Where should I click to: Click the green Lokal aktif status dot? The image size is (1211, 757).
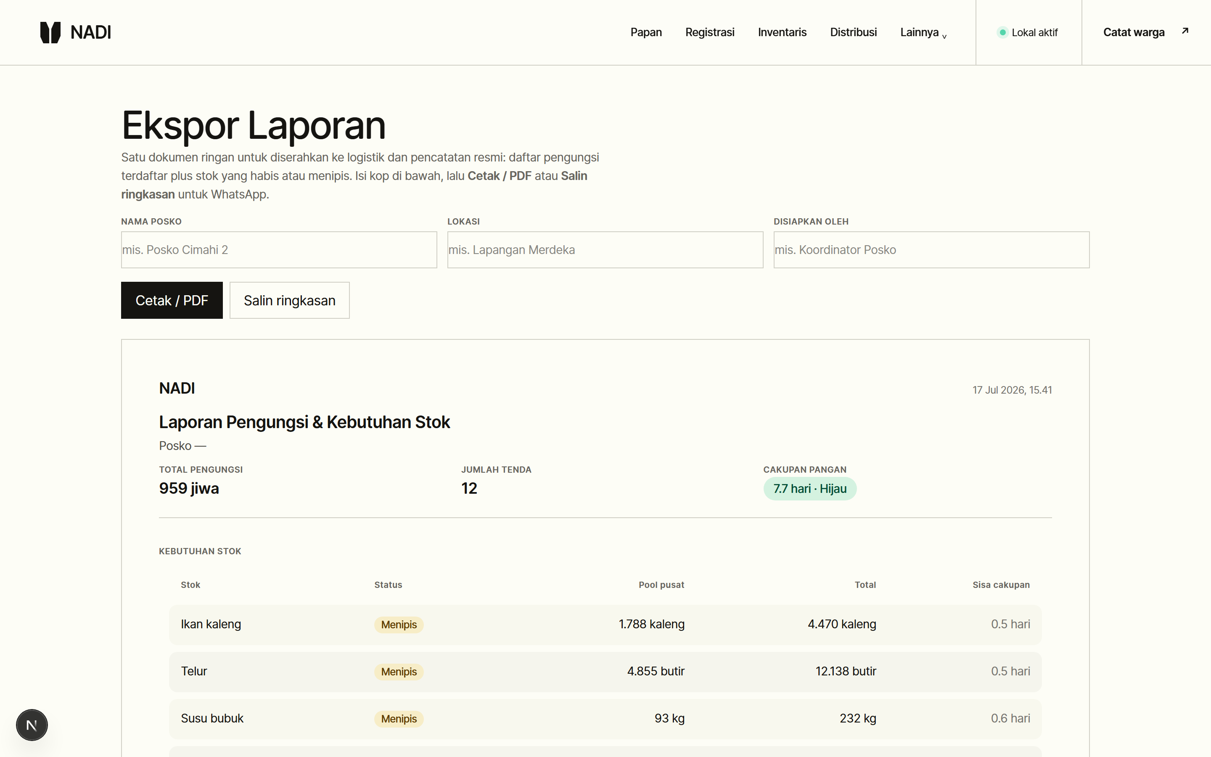pos(1002,32)
